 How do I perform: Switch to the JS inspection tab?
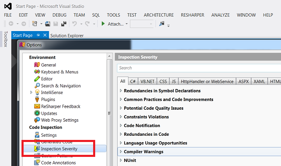174,82
